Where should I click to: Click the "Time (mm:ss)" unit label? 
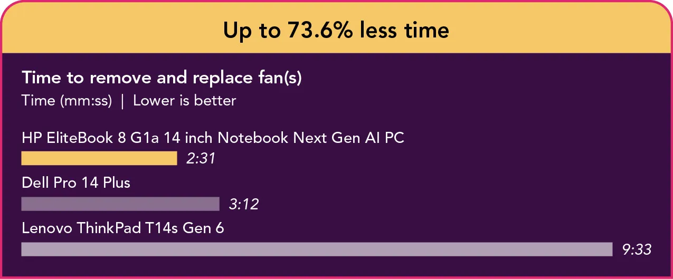67,101
